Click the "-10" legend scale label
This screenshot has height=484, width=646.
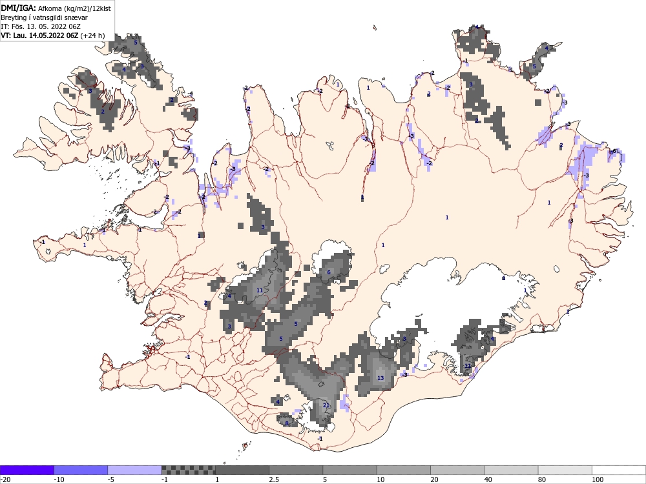click(59, 479)
